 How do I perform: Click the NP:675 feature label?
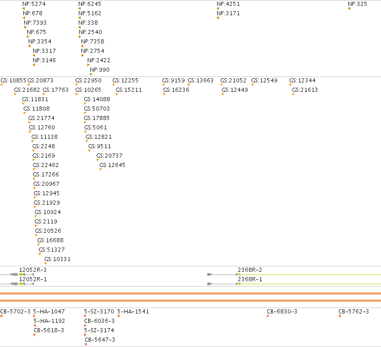coord(36,32)
